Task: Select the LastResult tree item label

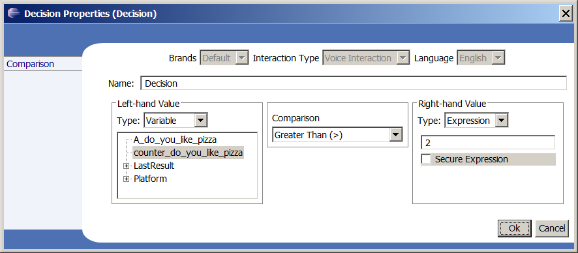Action: click(x=154, y=166)
